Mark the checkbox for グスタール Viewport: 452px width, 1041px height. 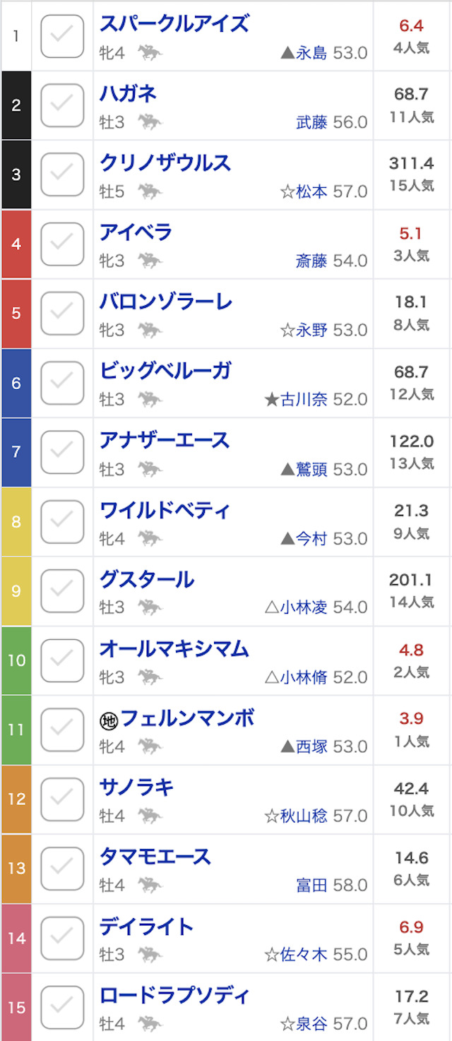[x=62, y=590]
